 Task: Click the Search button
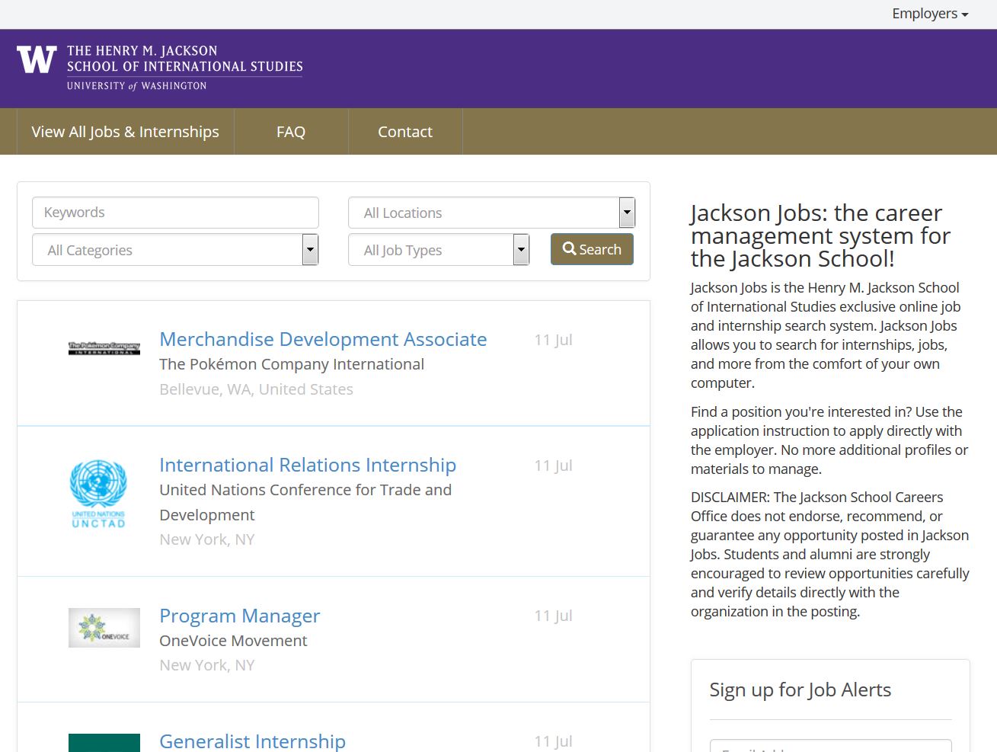592,249
